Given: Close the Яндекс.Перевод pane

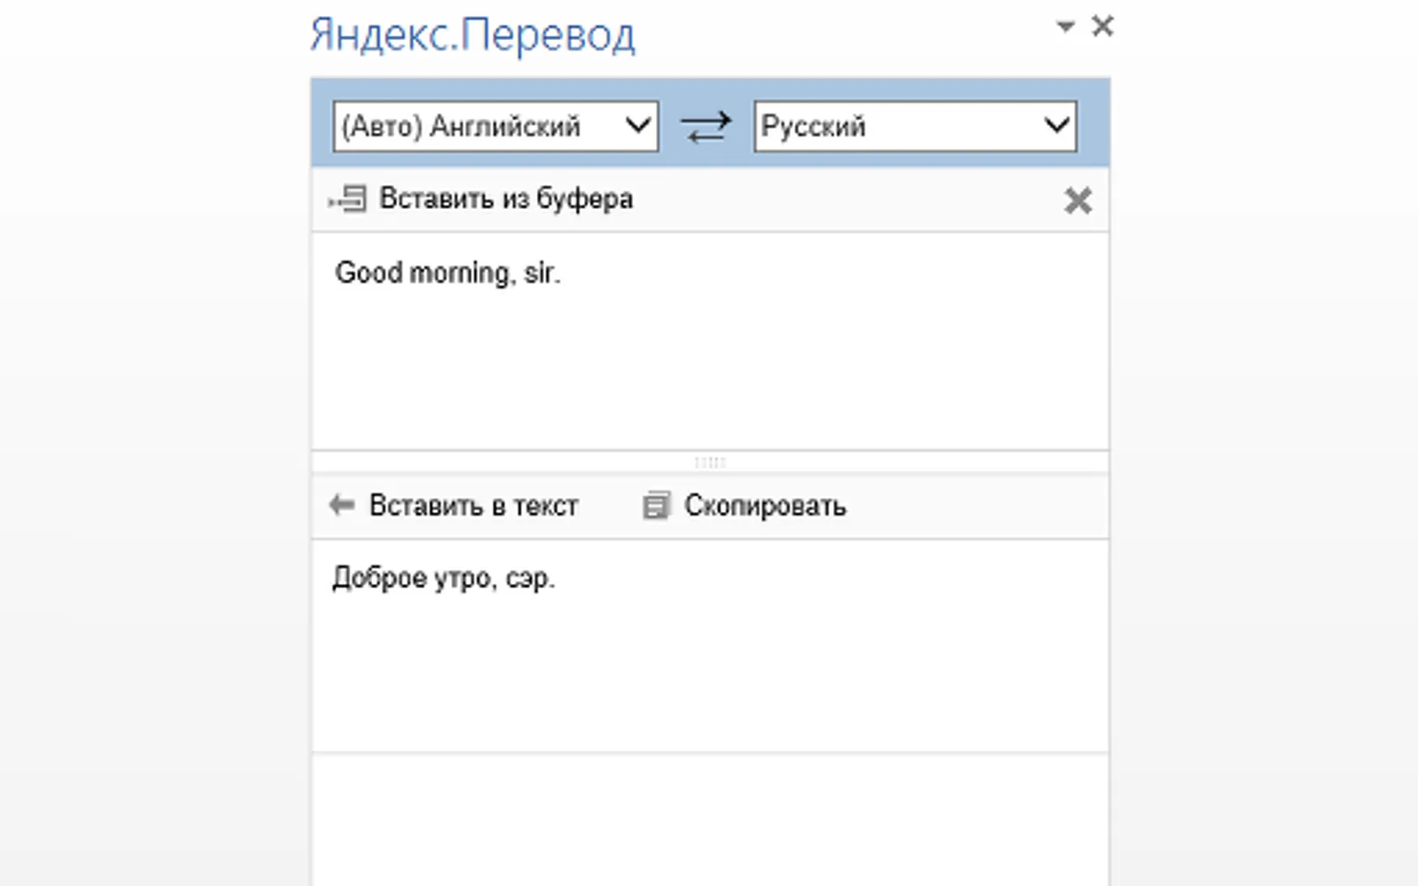Looking at the screenshot, I should pyautogui.click(x=1102, y=26).
